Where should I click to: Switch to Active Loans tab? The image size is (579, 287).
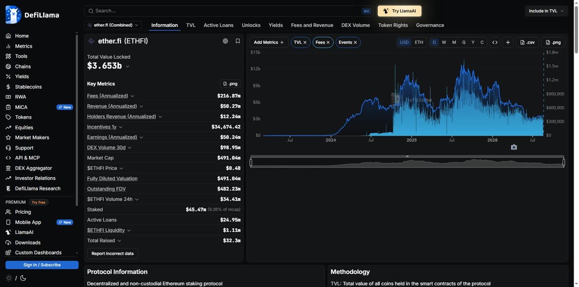tap(219, 25)
